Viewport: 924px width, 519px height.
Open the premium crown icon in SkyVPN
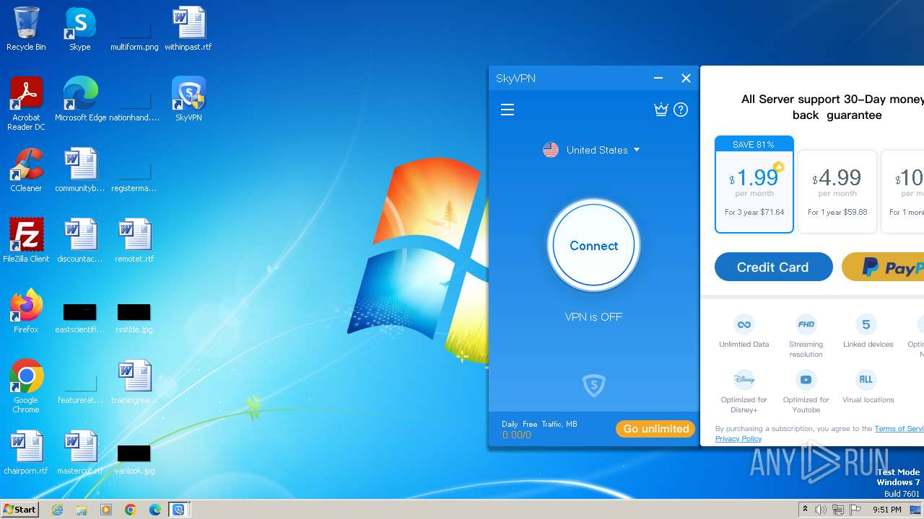click(661, 110)
